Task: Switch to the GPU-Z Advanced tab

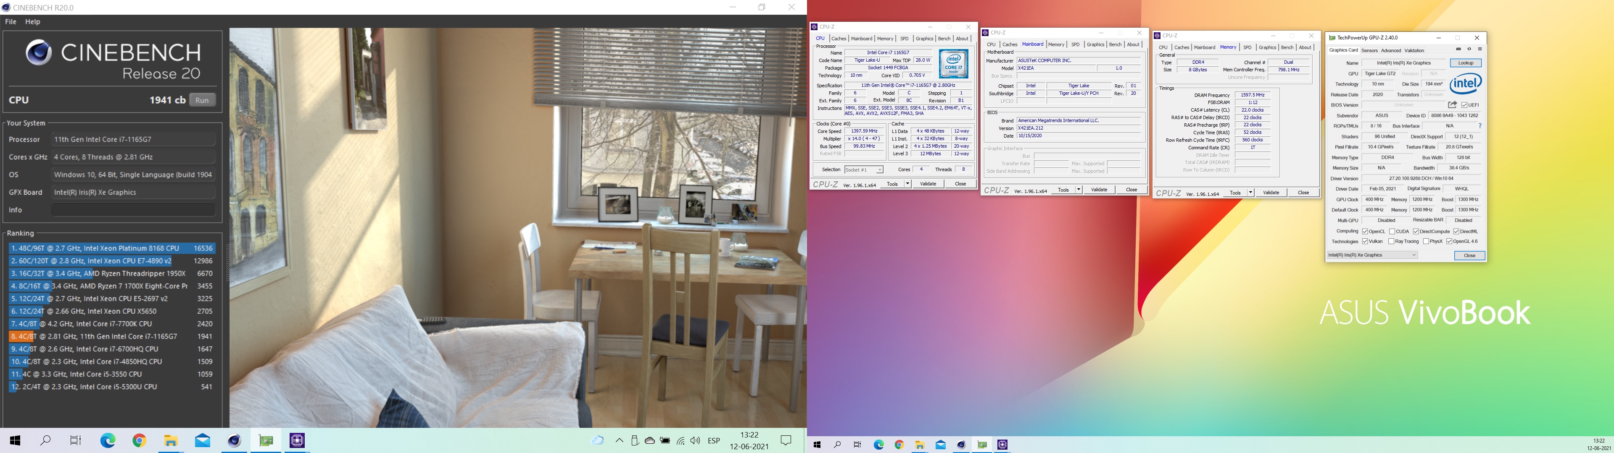Action: tap(1390, 51)
